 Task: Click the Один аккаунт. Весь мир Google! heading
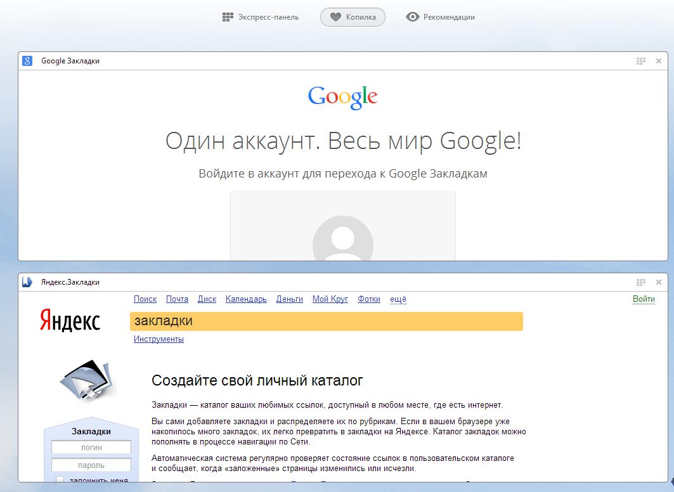[x=343, y=141]
